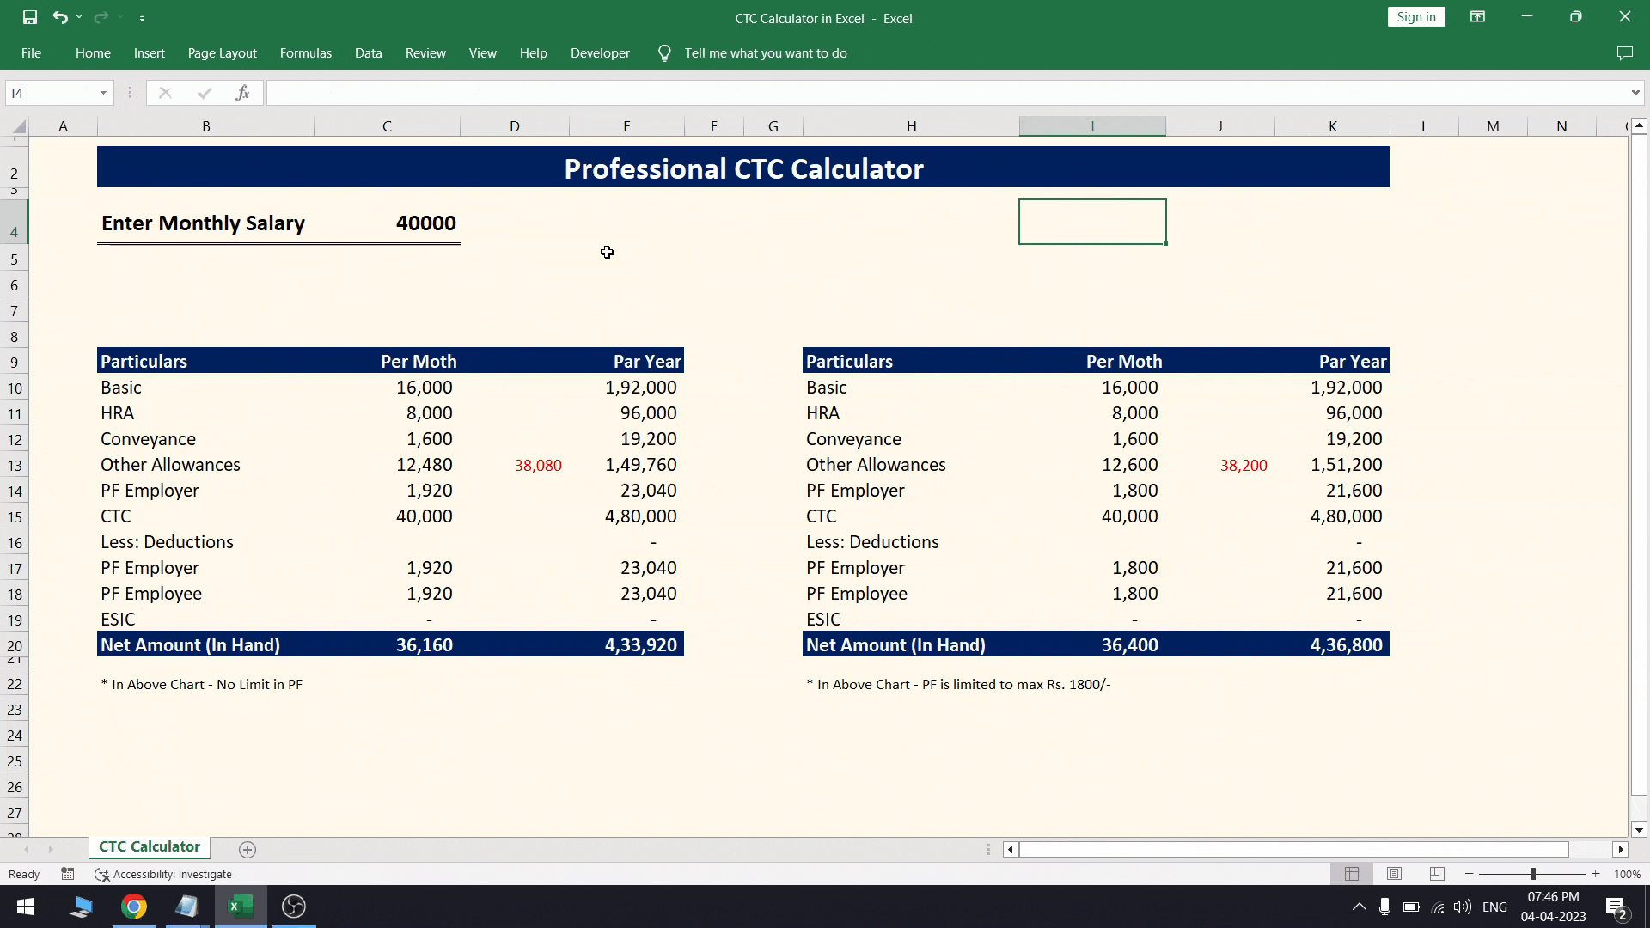Open the Data ribbon tab
1650x928 pixels.
coord(369,52)
